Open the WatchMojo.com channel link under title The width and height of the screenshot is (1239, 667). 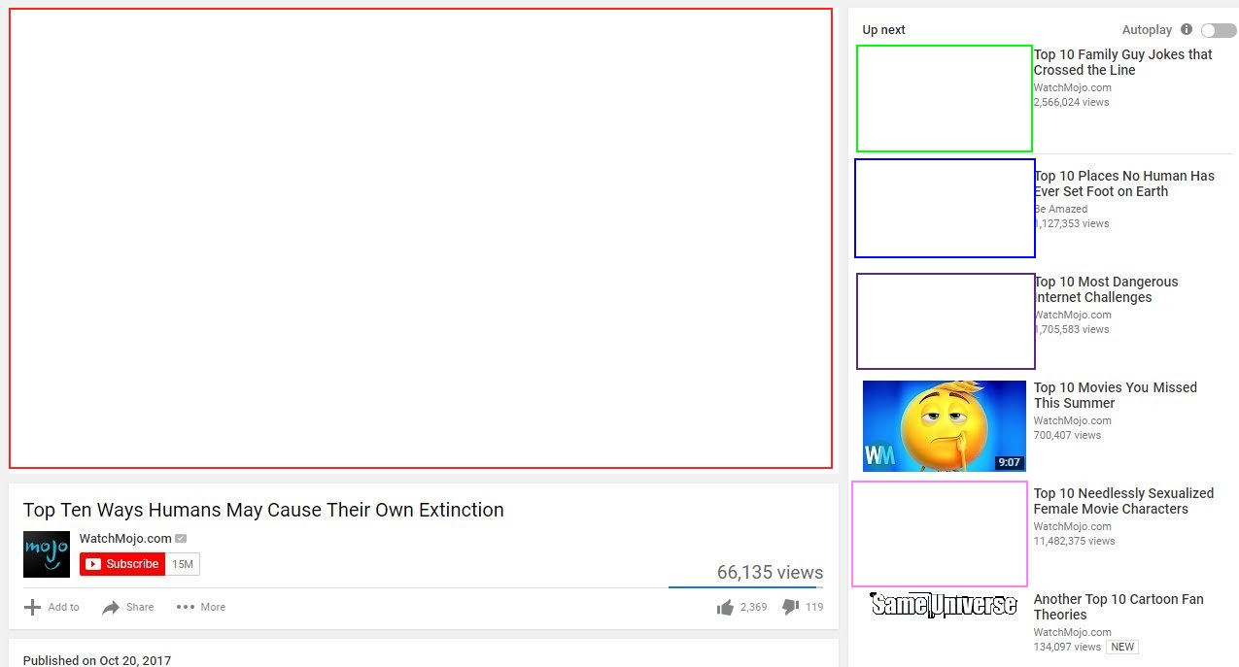tap(125, 538)
